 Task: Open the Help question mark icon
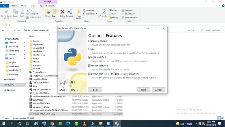pos(223,6)
